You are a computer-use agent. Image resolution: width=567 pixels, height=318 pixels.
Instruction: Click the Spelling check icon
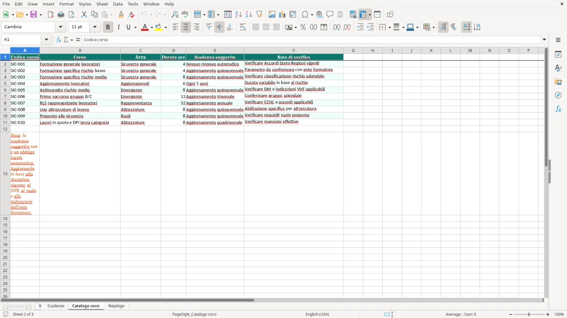click(x=185, y=15)
